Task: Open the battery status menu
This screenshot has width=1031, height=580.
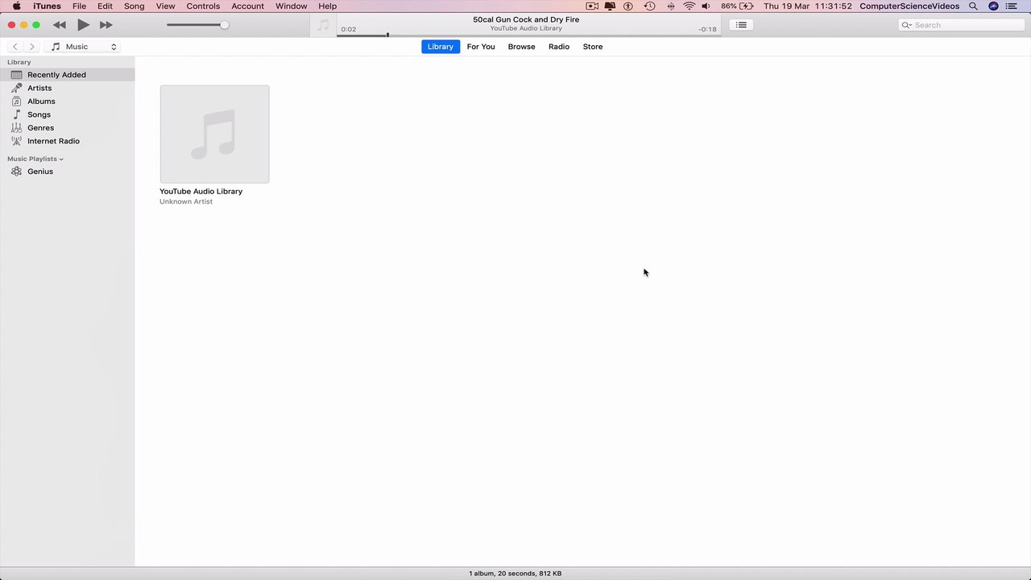Action: (x=737, y=6)
